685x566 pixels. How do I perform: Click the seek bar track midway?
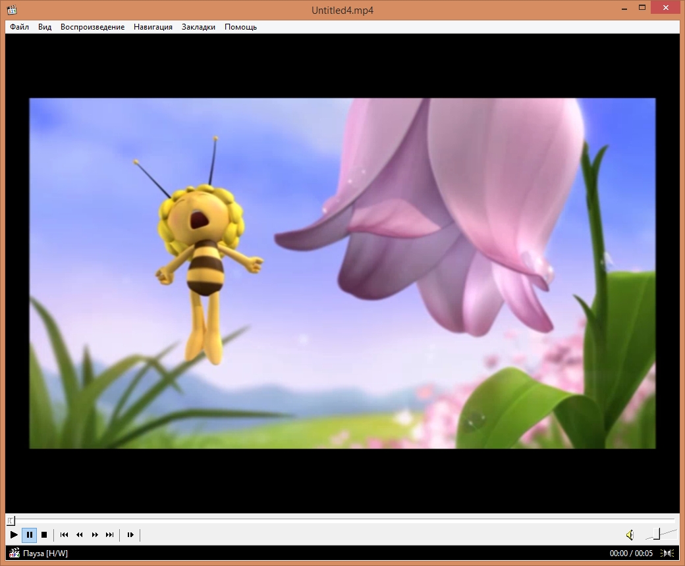(x=342, y=521)
